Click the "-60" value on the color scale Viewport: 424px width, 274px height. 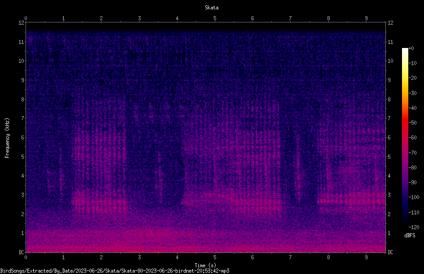click(x=412, y=138)
